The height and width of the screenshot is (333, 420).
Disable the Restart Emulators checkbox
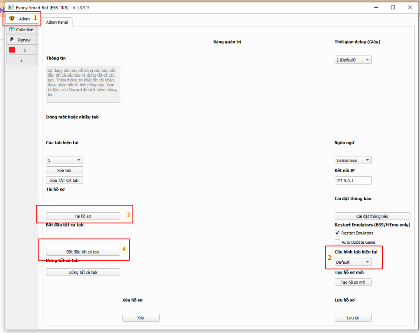pos(338,233)
